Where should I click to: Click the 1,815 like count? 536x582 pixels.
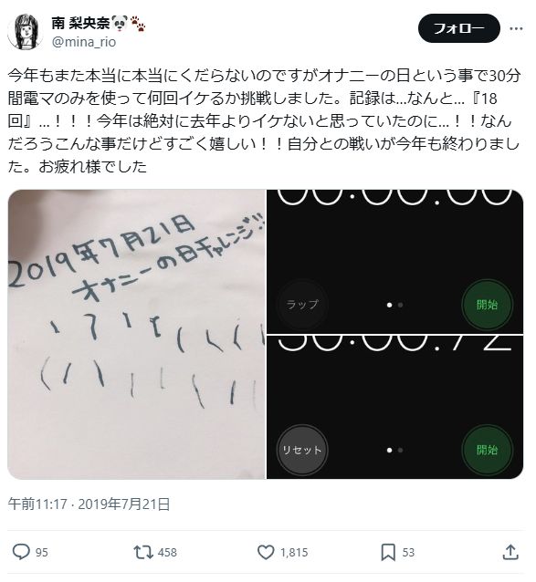point(294,552)
